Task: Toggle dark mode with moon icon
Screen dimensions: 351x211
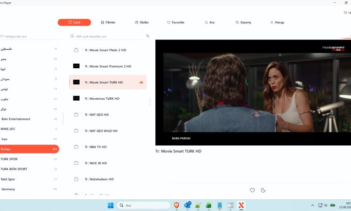Action: [x=263, y=190]
